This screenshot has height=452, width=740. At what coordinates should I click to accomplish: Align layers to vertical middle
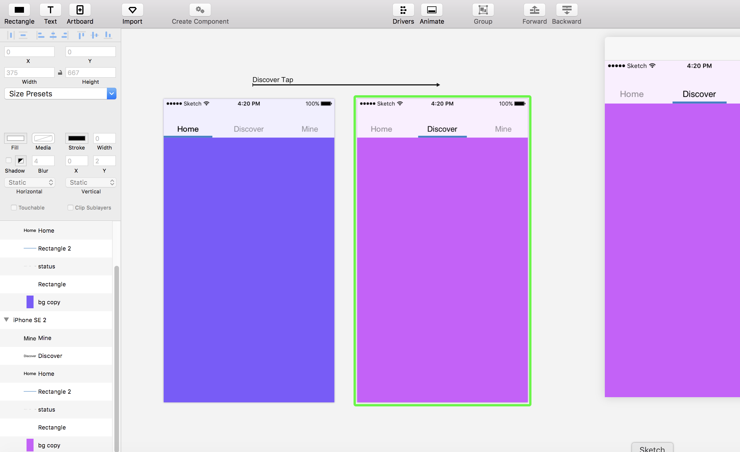pos(95,35)
